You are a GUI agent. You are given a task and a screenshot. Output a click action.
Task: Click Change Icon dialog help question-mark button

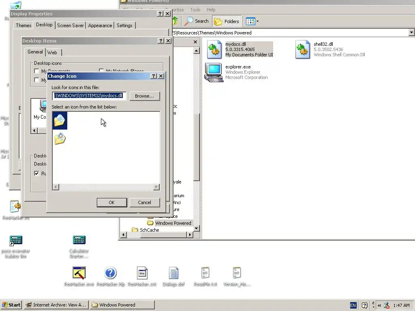click(x=154, y=76)
